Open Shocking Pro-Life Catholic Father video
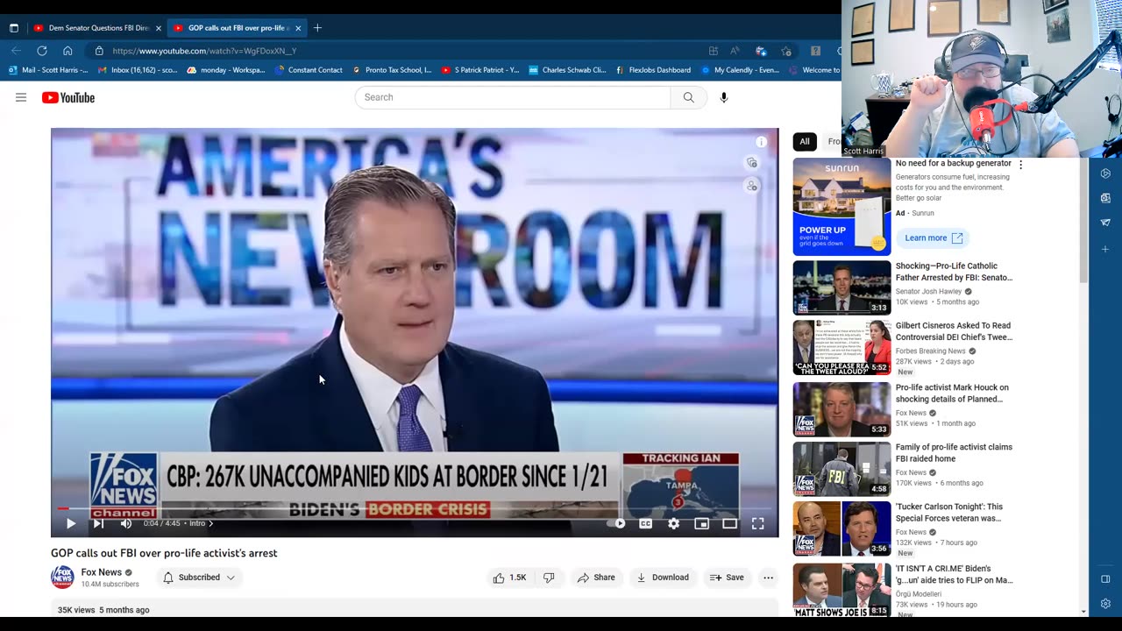This screenshot has width=1122, height=631. [954, 272]
